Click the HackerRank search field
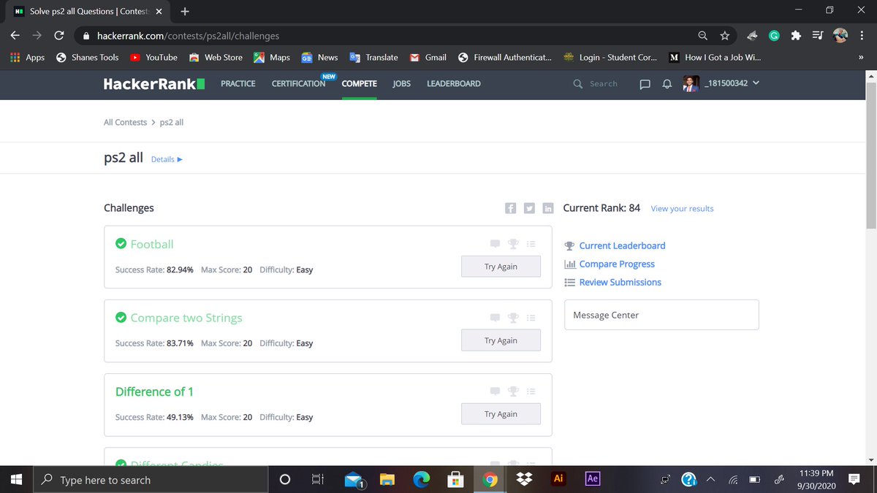This screenshot has width=877, height=493. (603, 84)
